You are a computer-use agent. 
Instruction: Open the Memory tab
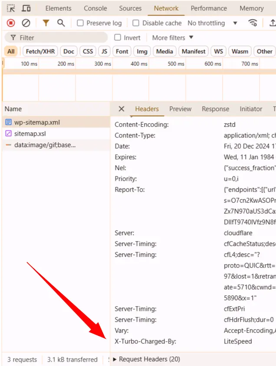(252, 8)
